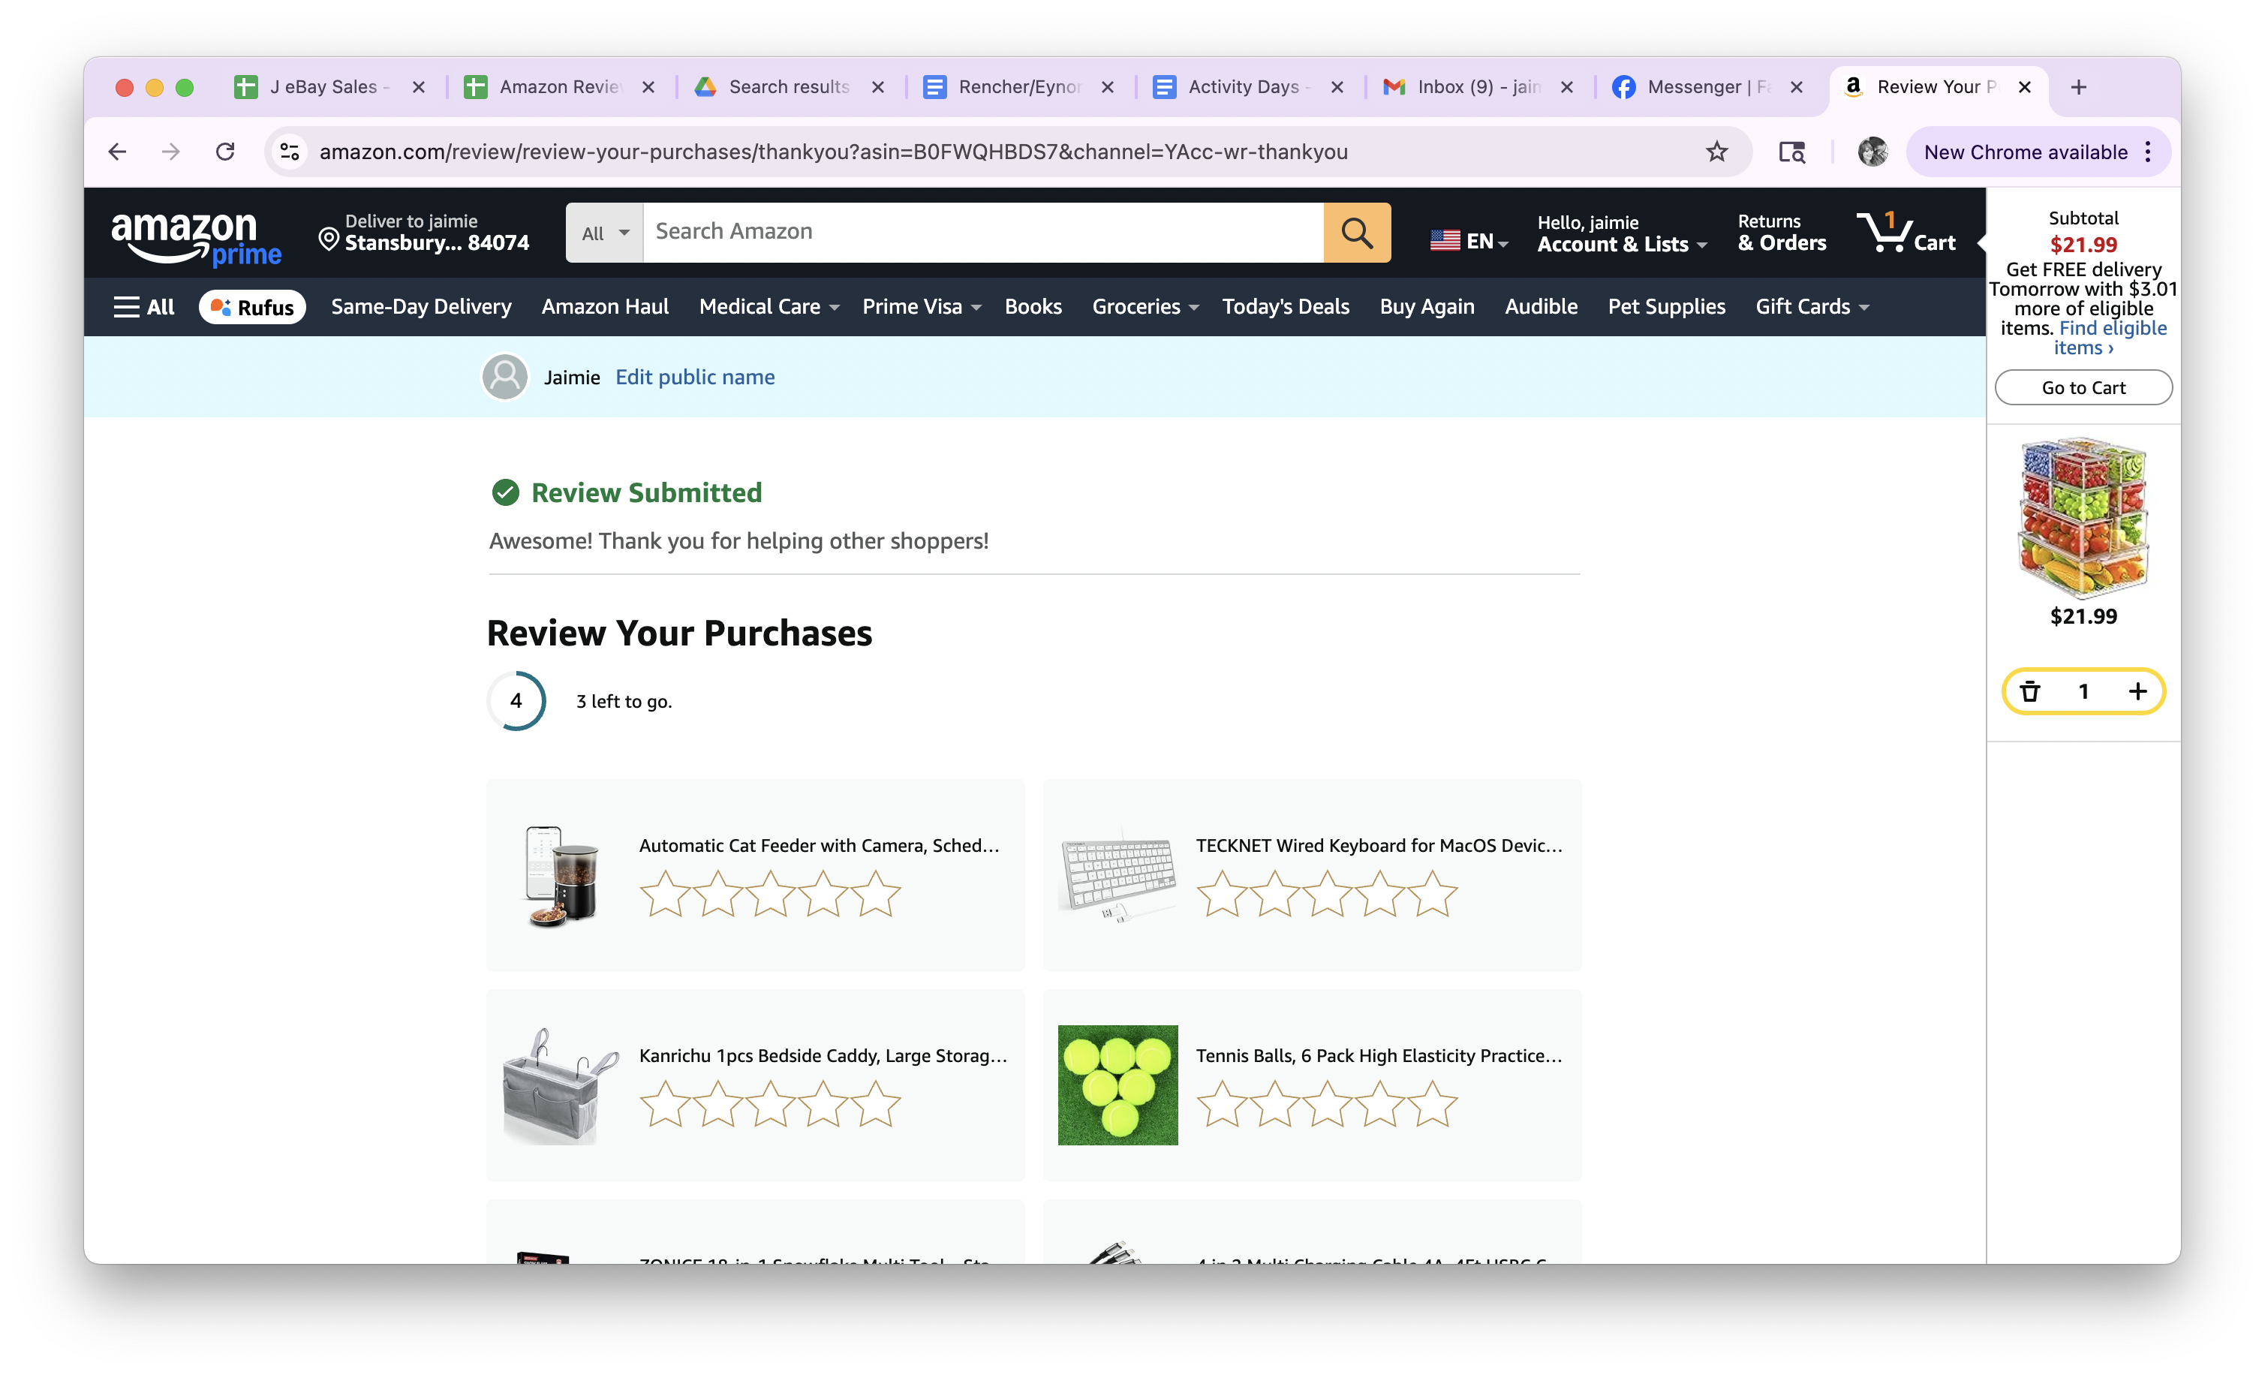Bookmark this page with the star icon

[x=1716, y=152]
